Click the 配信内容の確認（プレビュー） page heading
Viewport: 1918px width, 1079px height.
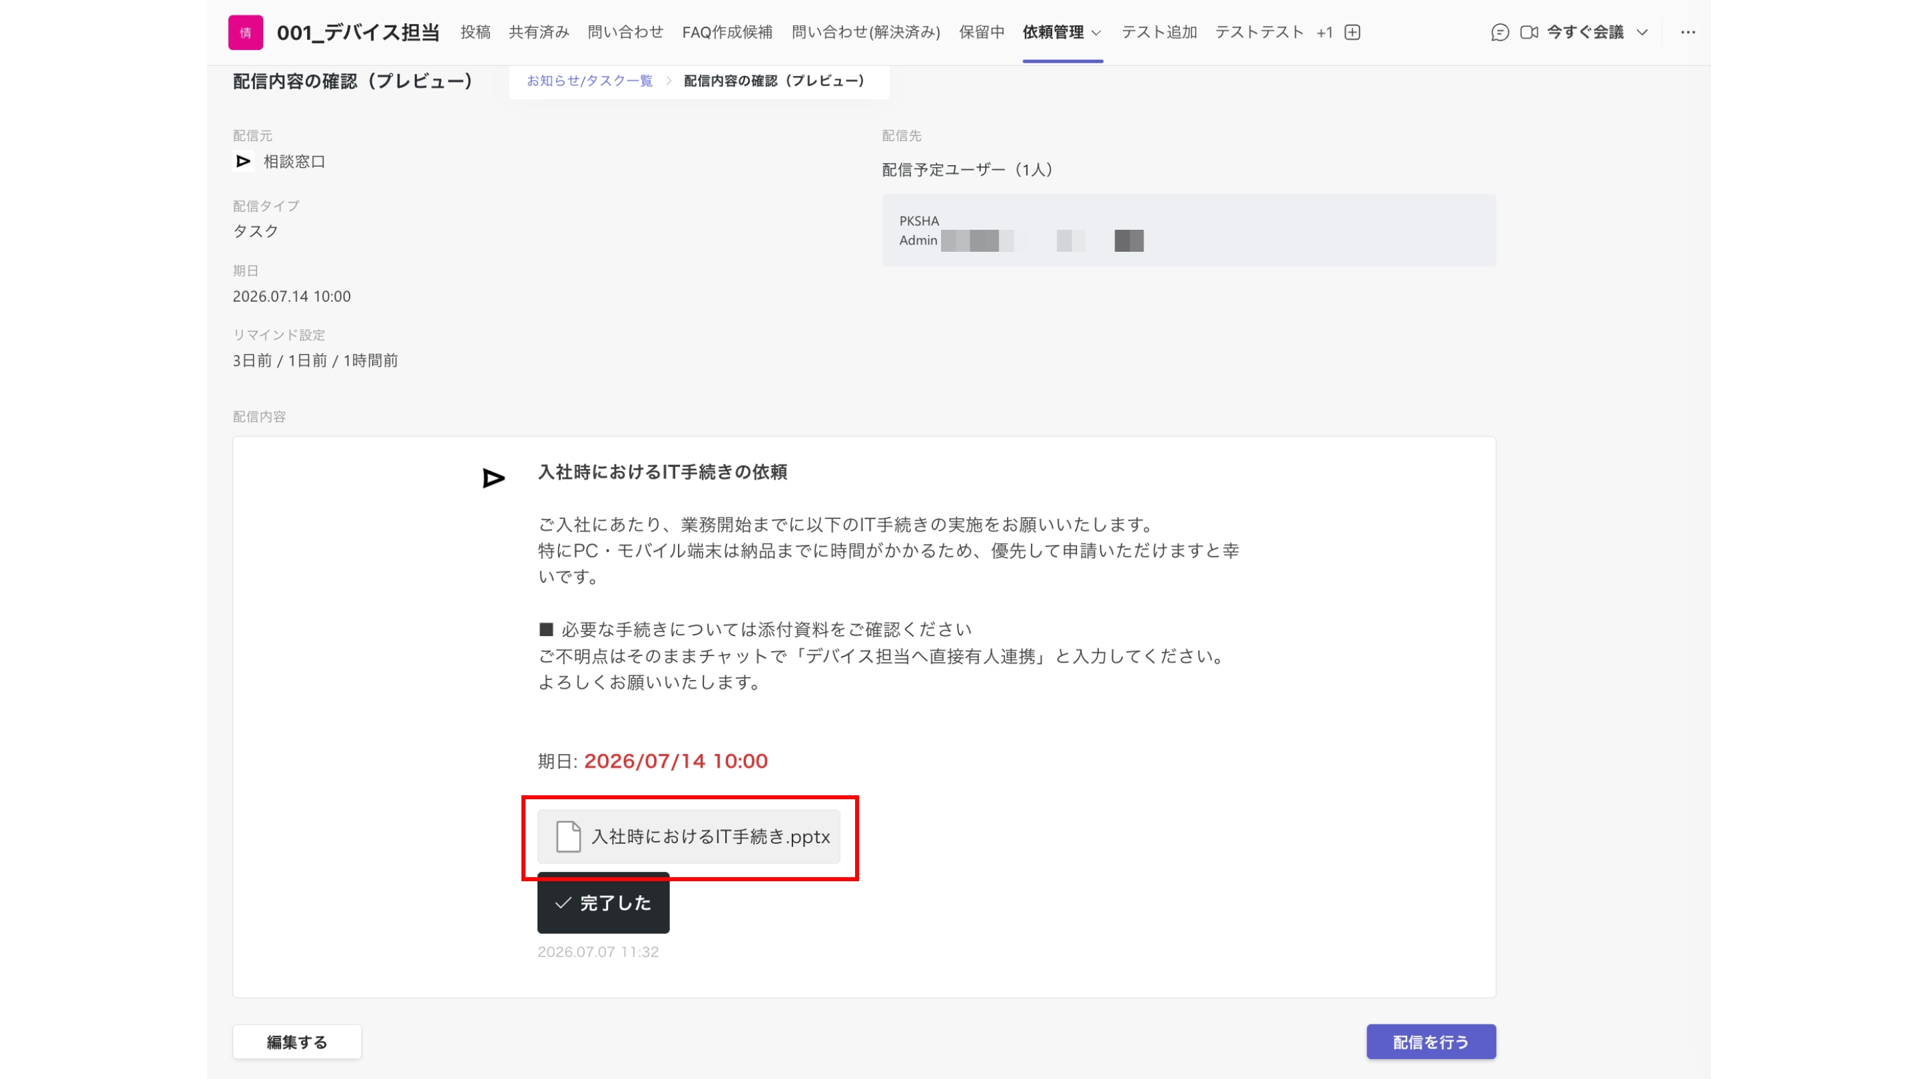point(353,81)
